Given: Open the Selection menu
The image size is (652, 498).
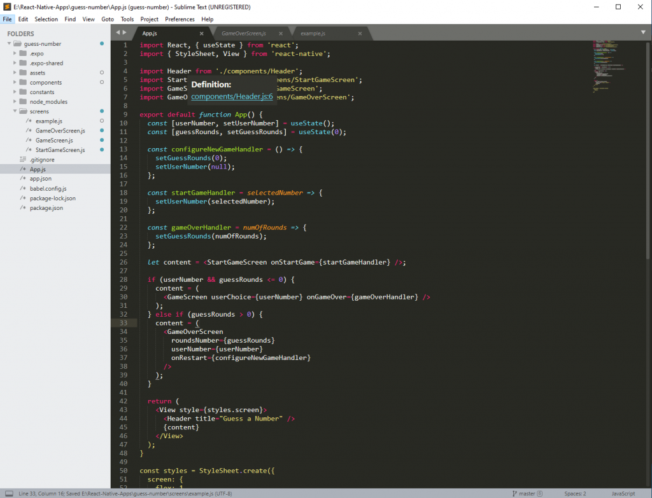Looking at the screenshot, I should coord(46,19).
